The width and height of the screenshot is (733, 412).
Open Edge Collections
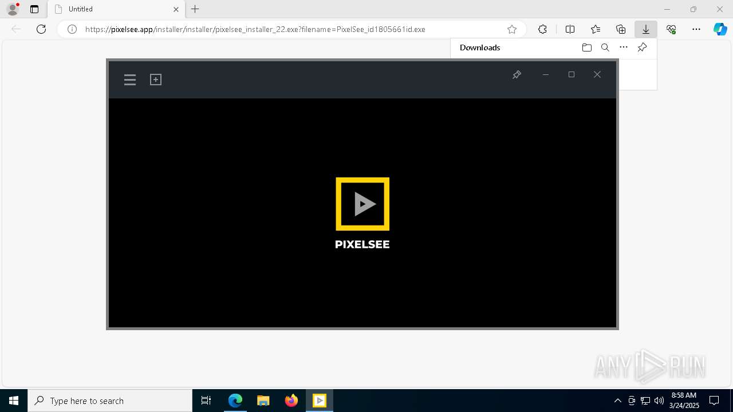(x=621, y=29)
